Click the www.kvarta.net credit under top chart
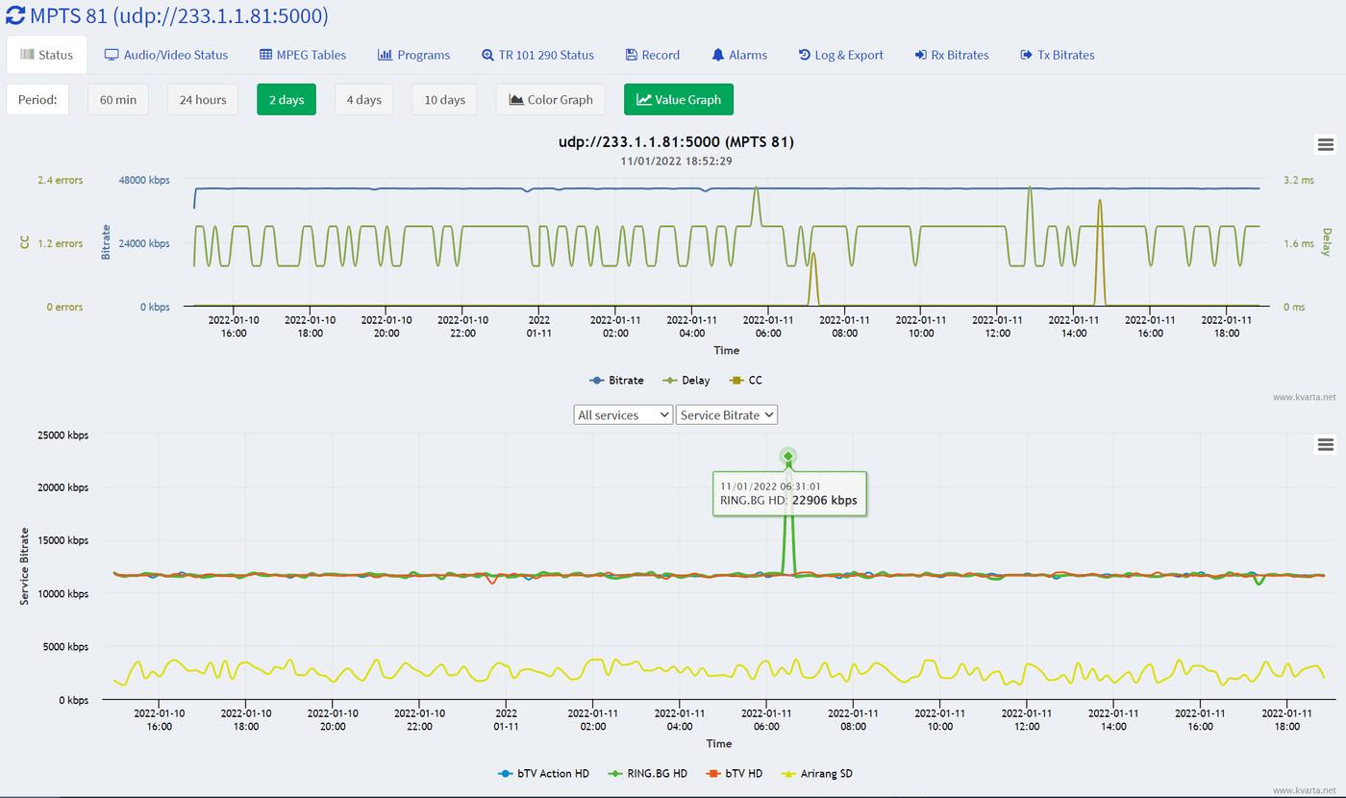 (1304, 396)
